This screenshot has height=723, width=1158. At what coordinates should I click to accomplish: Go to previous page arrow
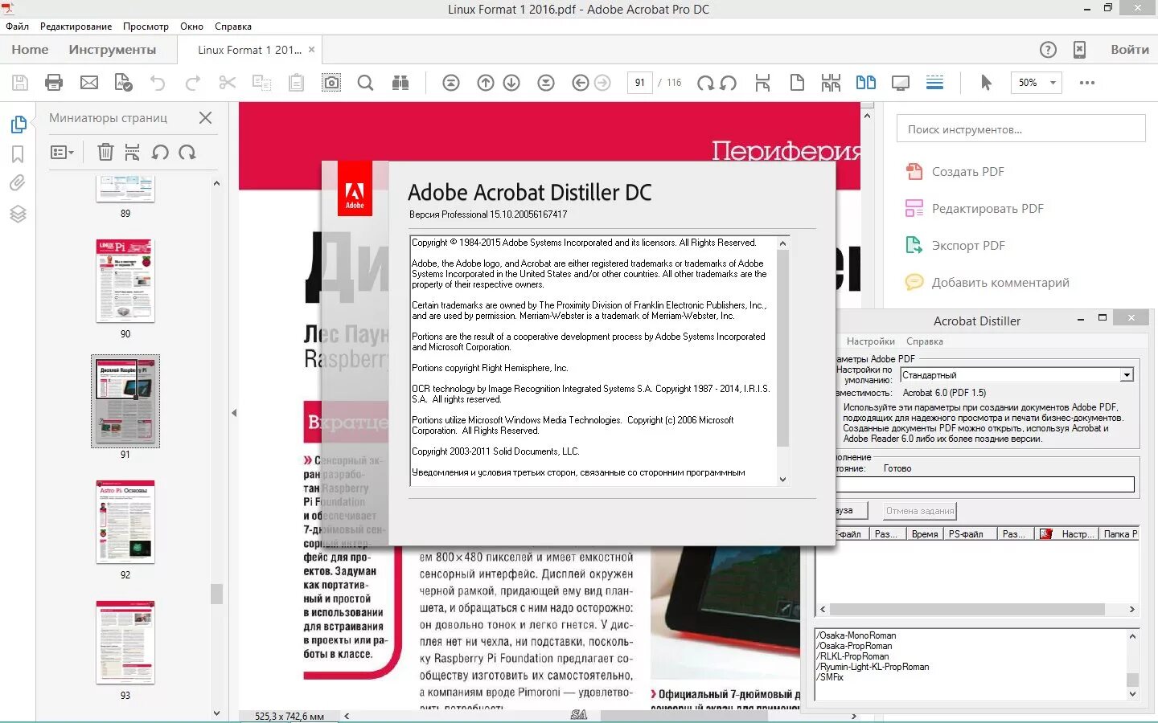click(486, 82)
